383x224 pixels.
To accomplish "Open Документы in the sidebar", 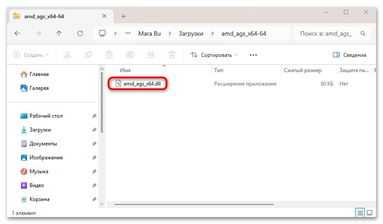I will (x=39, y=144).
